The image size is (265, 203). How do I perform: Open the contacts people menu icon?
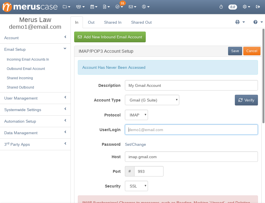point(80,7)
